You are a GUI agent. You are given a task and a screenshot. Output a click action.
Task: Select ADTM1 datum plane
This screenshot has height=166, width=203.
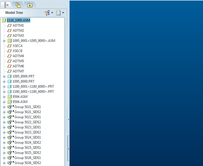click(18, 25)
